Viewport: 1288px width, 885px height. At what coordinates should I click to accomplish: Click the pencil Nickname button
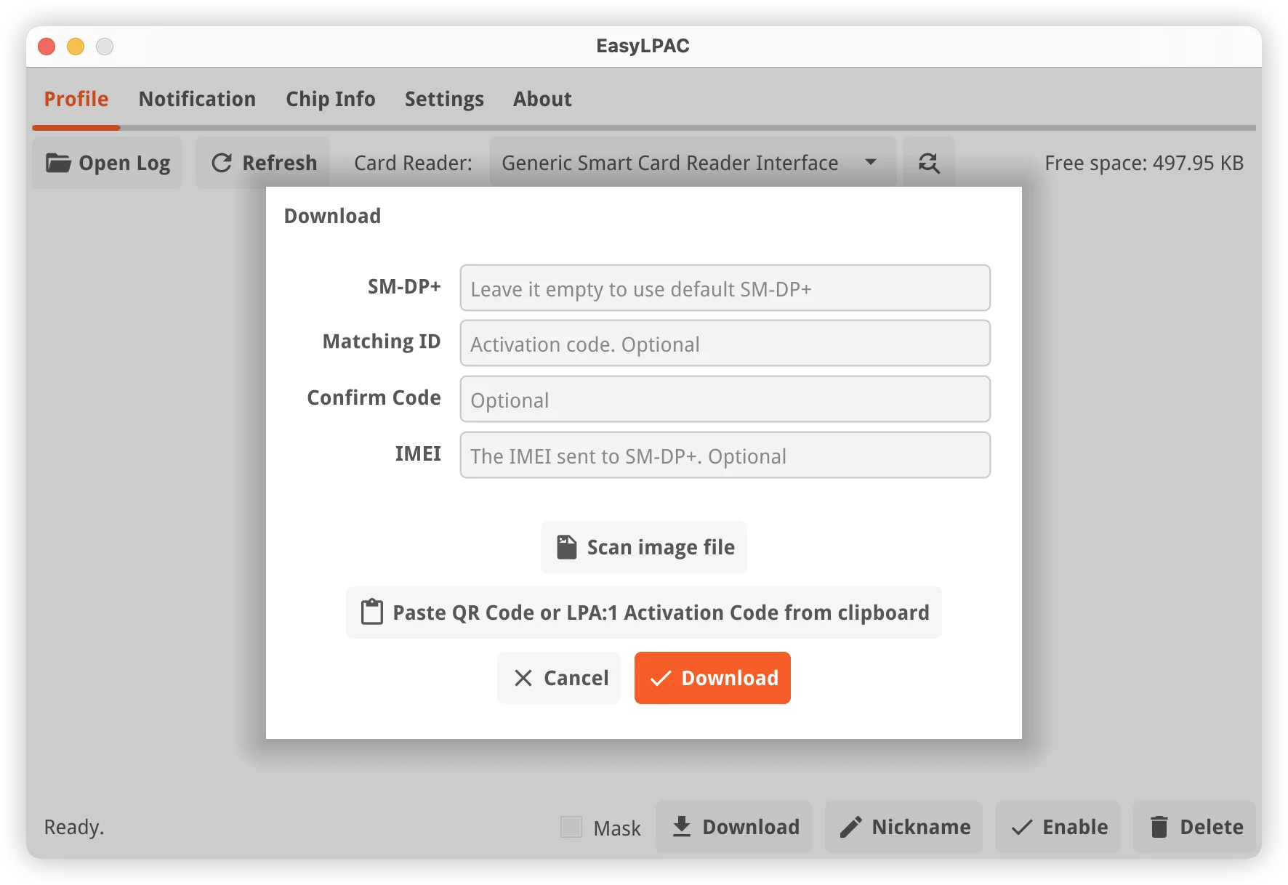(x=903, y=827)
